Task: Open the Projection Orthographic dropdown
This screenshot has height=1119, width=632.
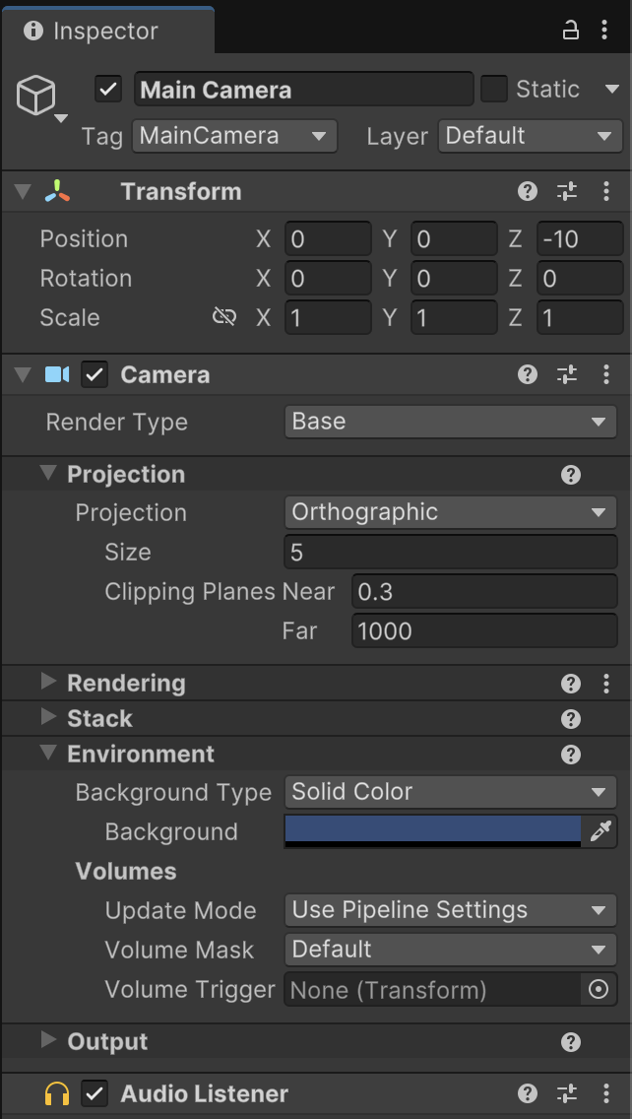Action: [451, 512]
